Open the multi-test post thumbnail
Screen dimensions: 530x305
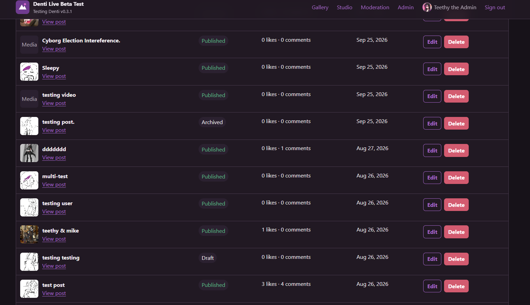[x=29, y=180]
